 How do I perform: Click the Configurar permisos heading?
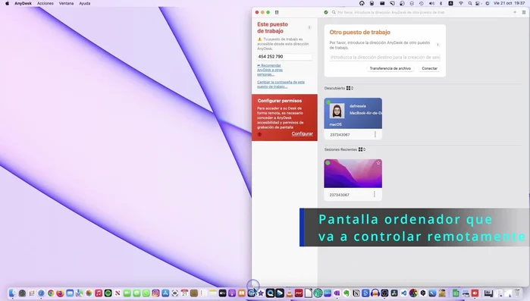[x=280, y=101]
